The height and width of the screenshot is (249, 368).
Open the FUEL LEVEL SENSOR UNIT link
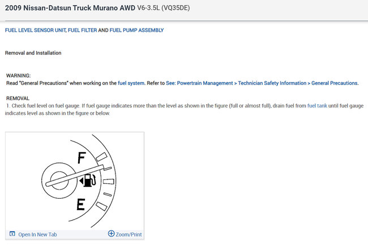click(x=36, y=30)
